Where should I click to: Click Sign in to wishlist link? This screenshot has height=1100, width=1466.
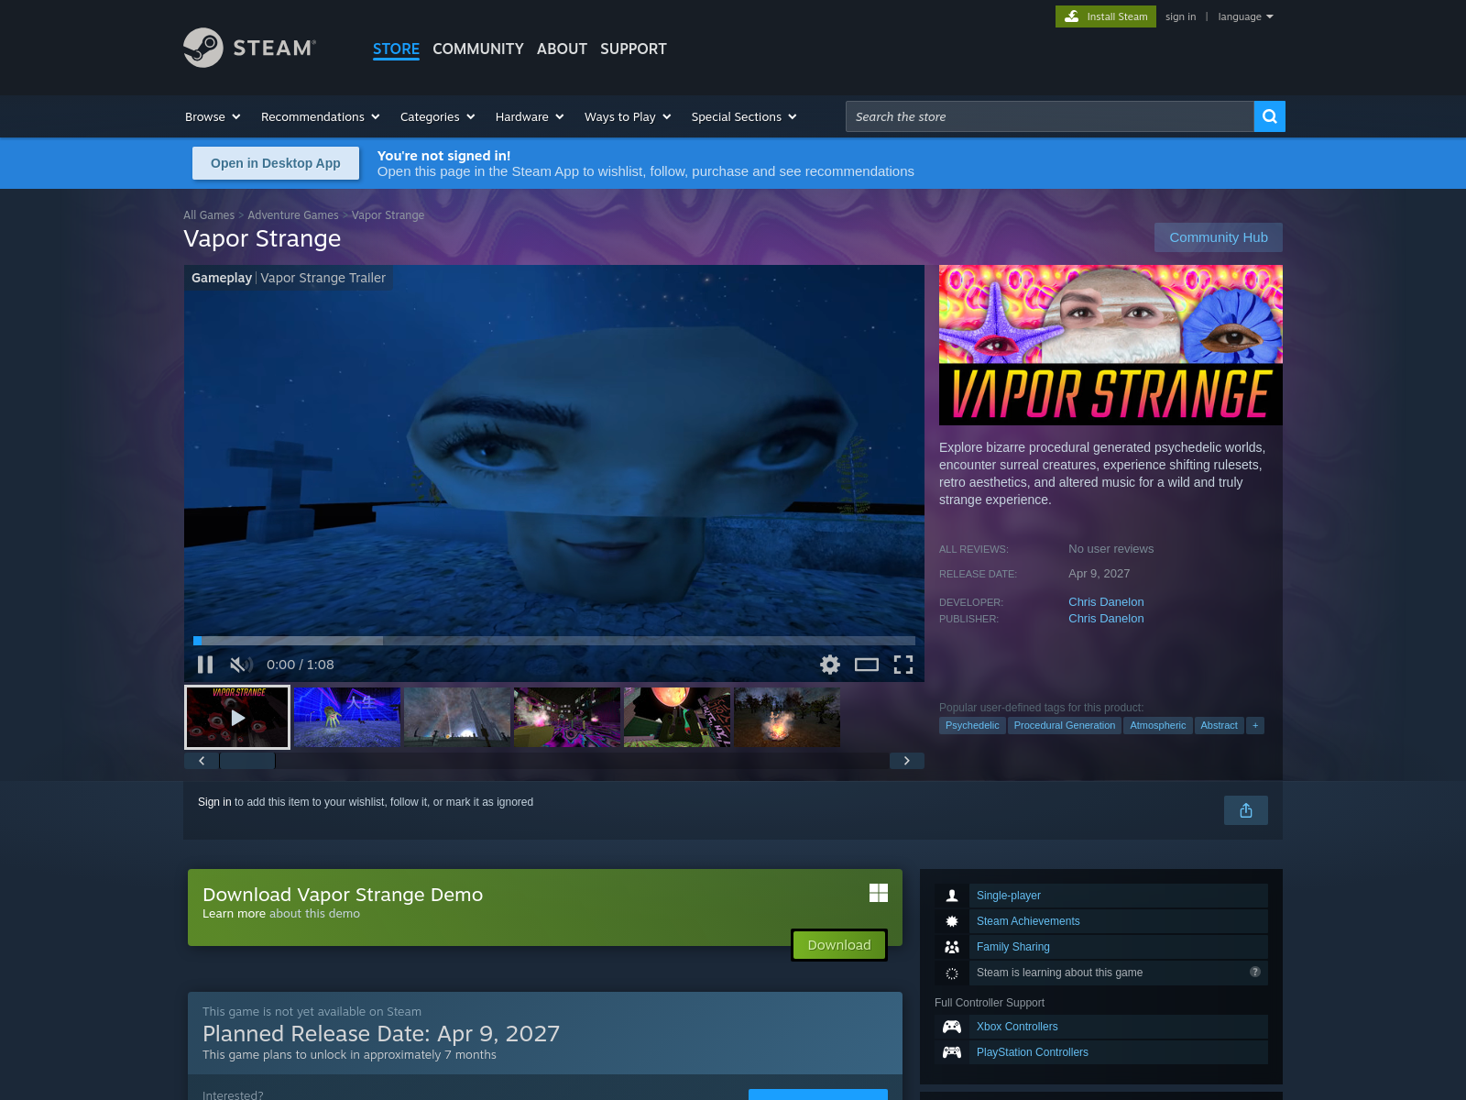[214, 802]
